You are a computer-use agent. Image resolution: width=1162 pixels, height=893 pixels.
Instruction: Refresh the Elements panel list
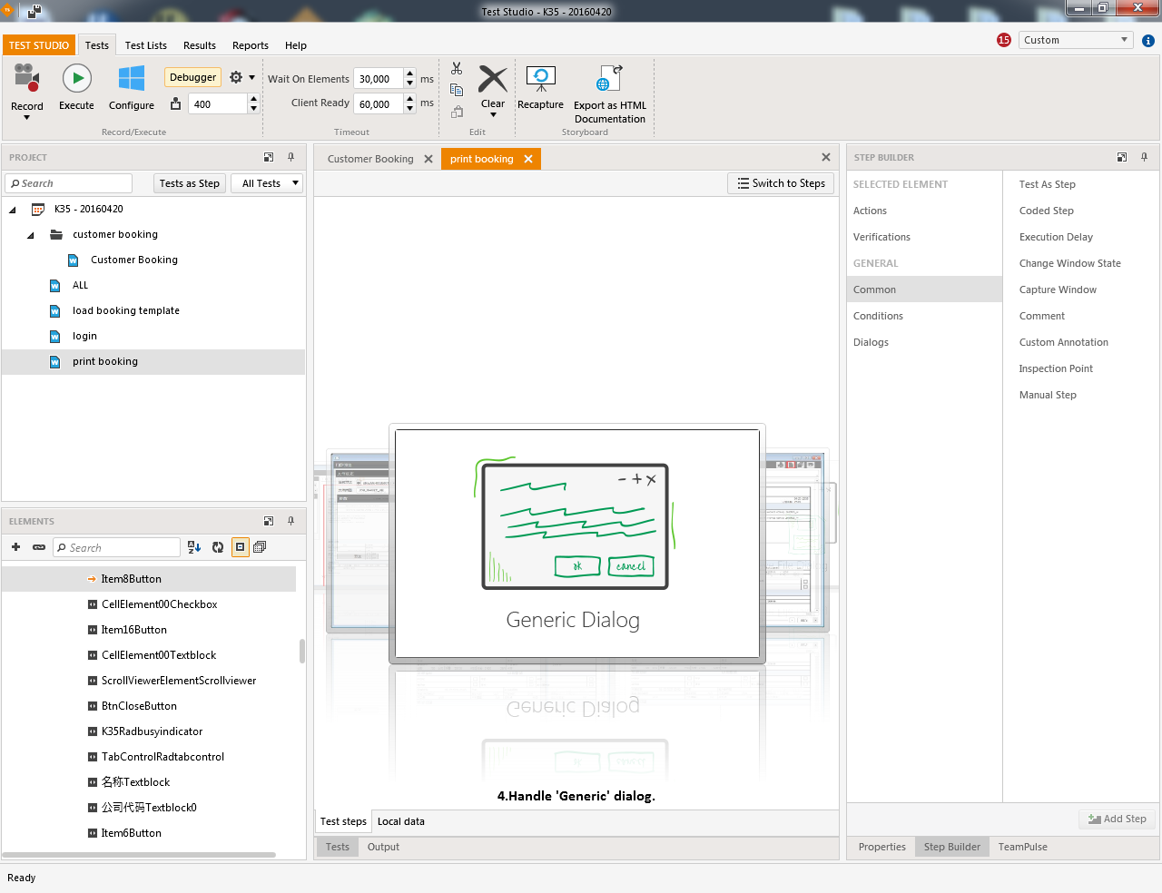(x=218, y=547)
